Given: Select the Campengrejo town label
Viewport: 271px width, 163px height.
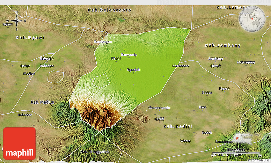Looking at the screenshot, I should point(159,108).
